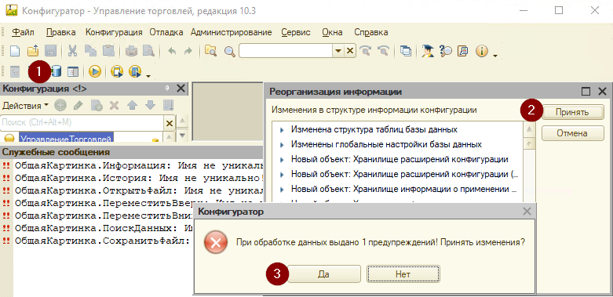
Task: Click the toolbar search text field
Action: pyautogui.click(x=286, y=51)
